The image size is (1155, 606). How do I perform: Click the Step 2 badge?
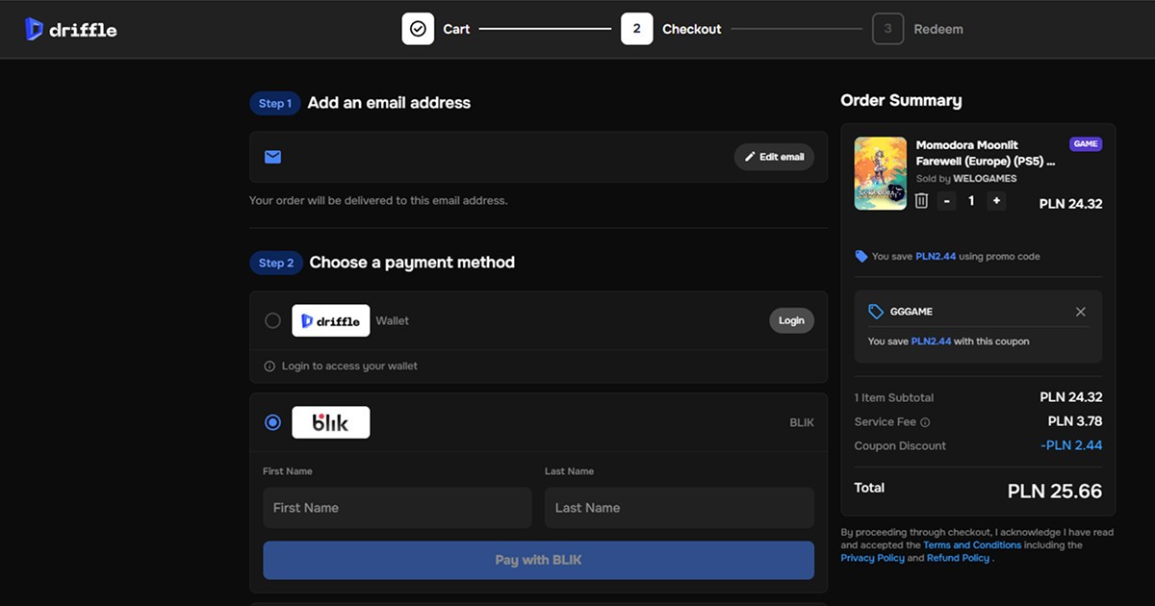[276, 263]
